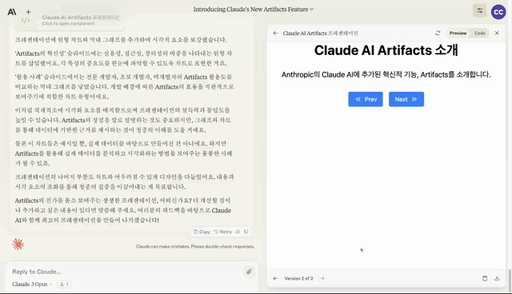Open the CC user profile avatar
This screenshot has width=512, height=294.
click(x=498, y=12)
